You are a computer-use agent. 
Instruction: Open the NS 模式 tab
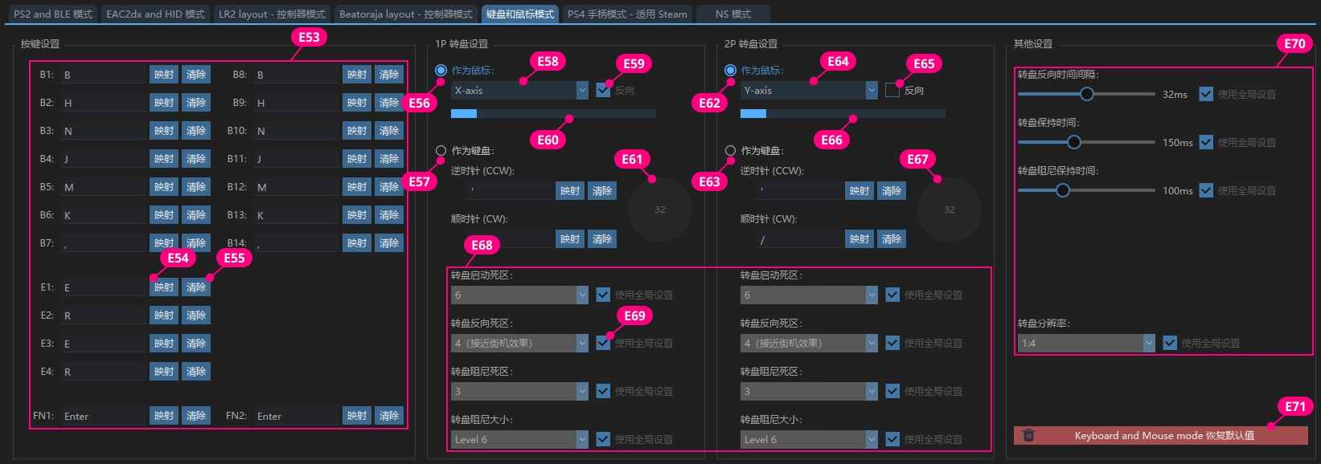[732, 14]
